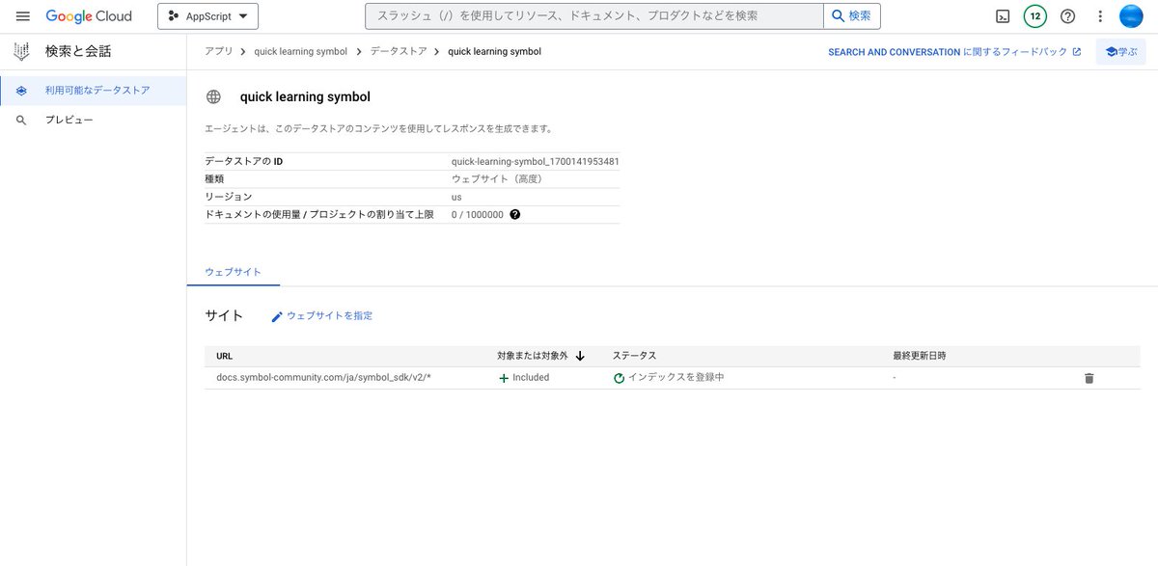Open SEARCH AND CONVERSATION feedback link
The image size is (1158, 566).
(x=954, y=52)
